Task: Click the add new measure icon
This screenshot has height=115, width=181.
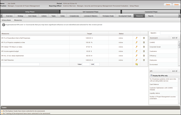Action: 137,64
